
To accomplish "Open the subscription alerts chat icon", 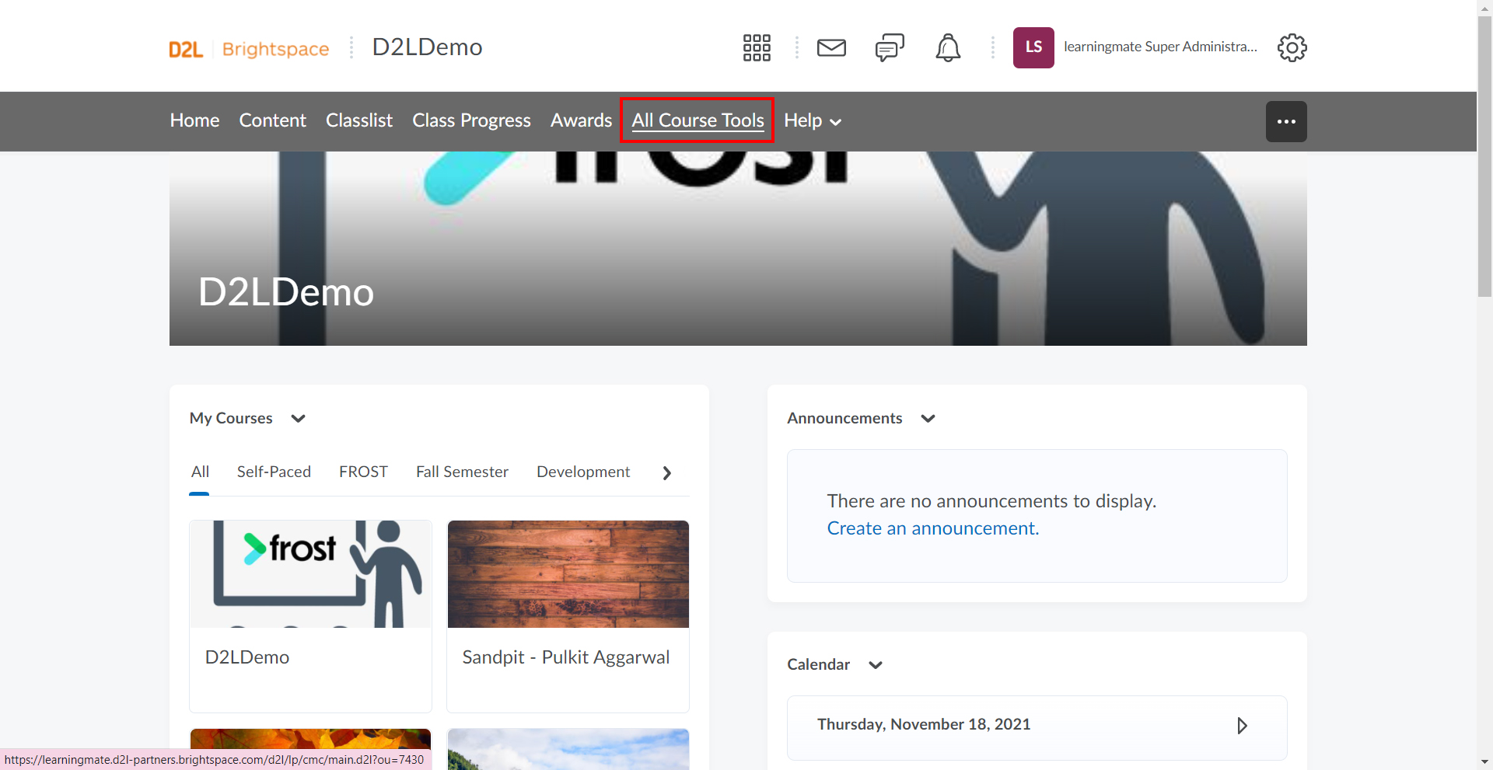I will [x=890, y=47].
